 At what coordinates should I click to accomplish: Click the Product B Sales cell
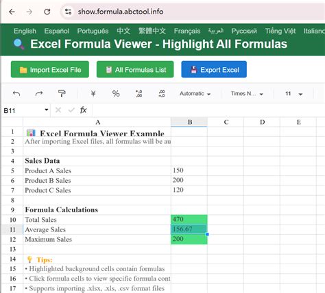pyautogui.click(x=97, y=181)
